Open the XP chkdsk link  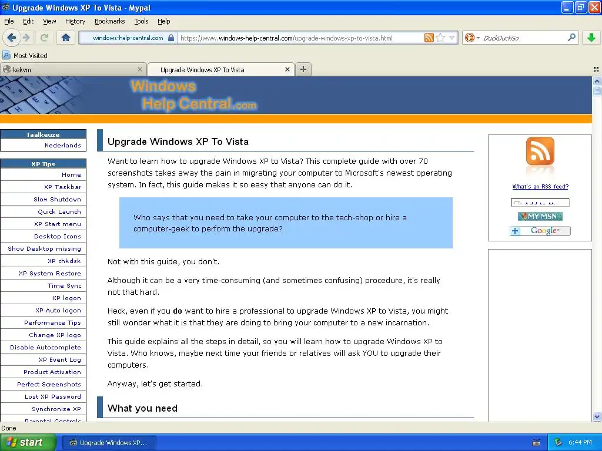click(x=64, y=261)
